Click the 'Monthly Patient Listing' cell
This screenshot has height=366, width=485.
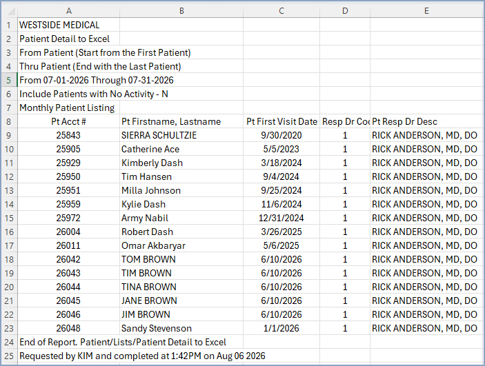pyautogui.click(x=69, y=108)
